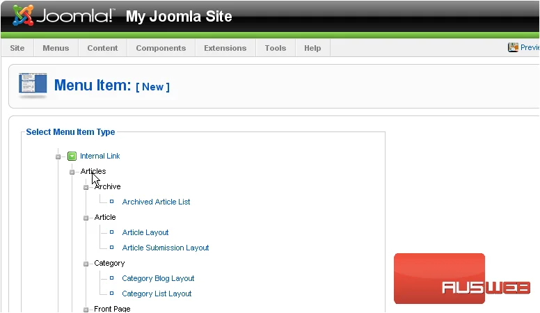Collapse the Archive tree node
The width and height of the screenshot is (540, 313).
tap(86, 188)
